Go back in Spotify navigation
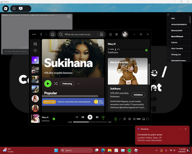The width and height of the screenshot is (192, 154). (x=41, y=34)
